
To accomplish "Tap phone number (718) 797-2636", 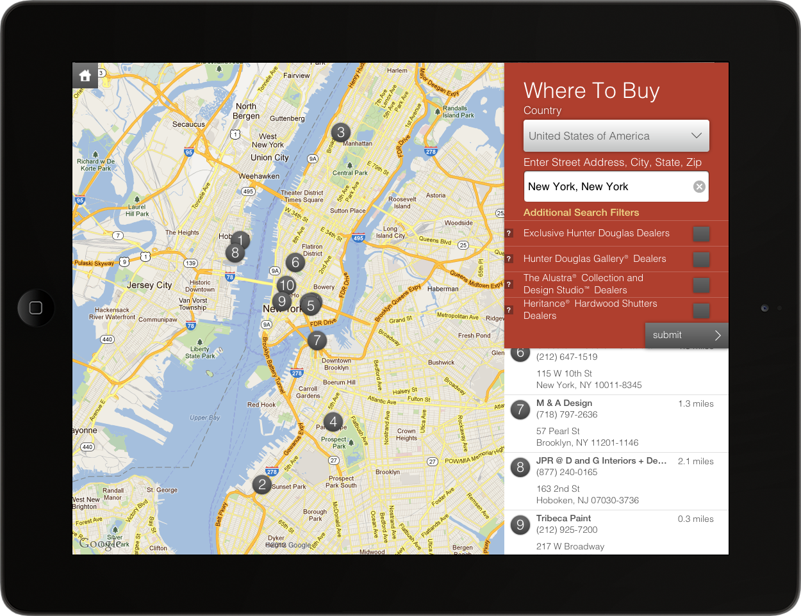I will [x=567, y=414].
